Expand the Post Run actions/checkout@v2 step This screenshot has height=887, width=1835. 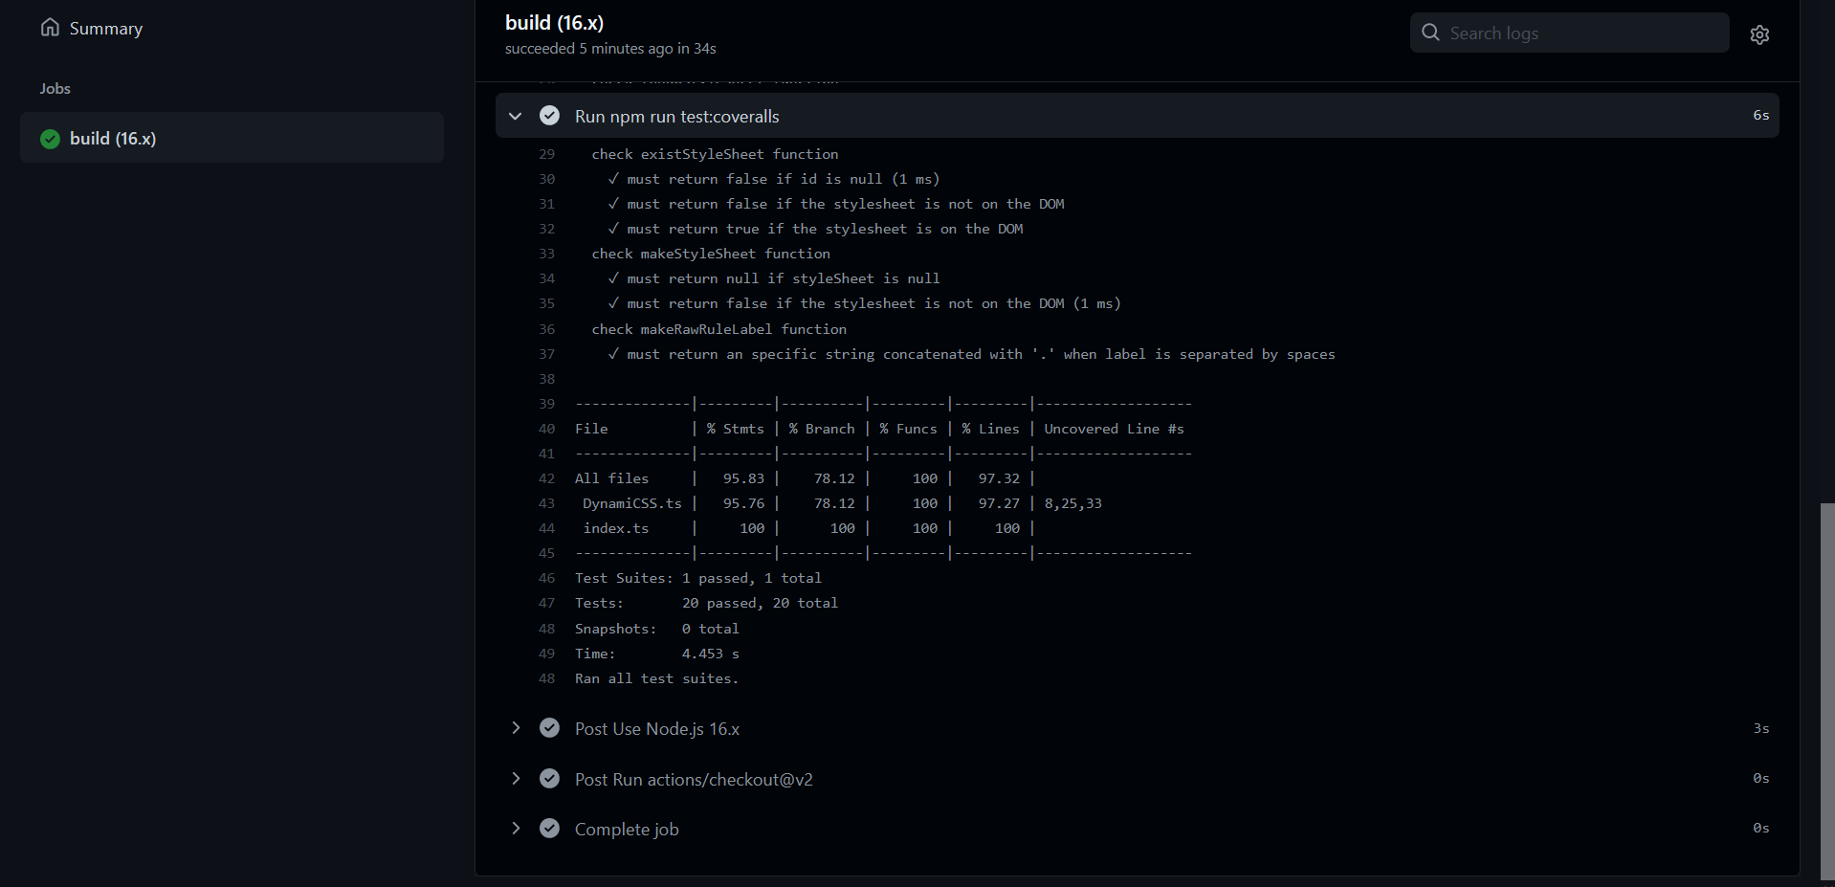516,779
